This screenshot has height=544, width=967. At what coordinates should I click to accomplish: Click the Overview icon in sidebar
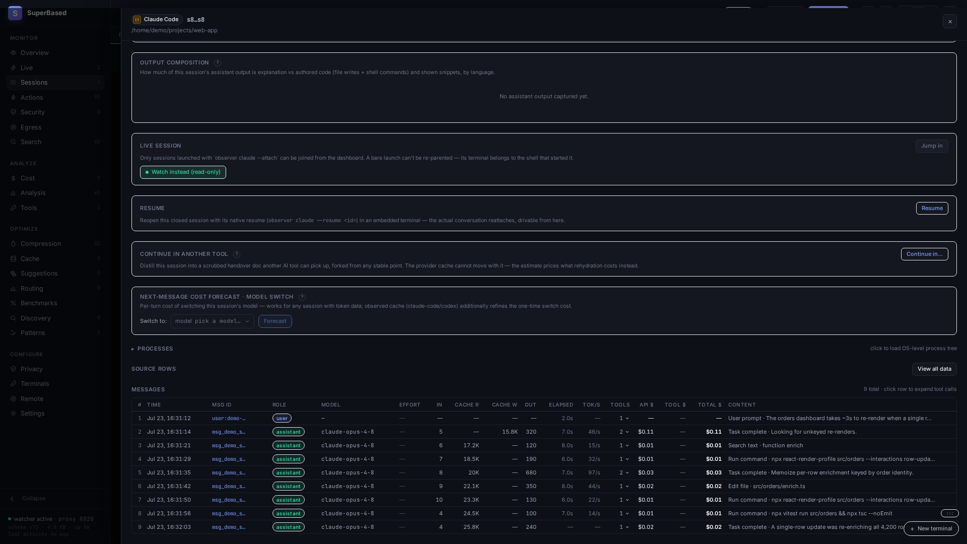[14, 53]
